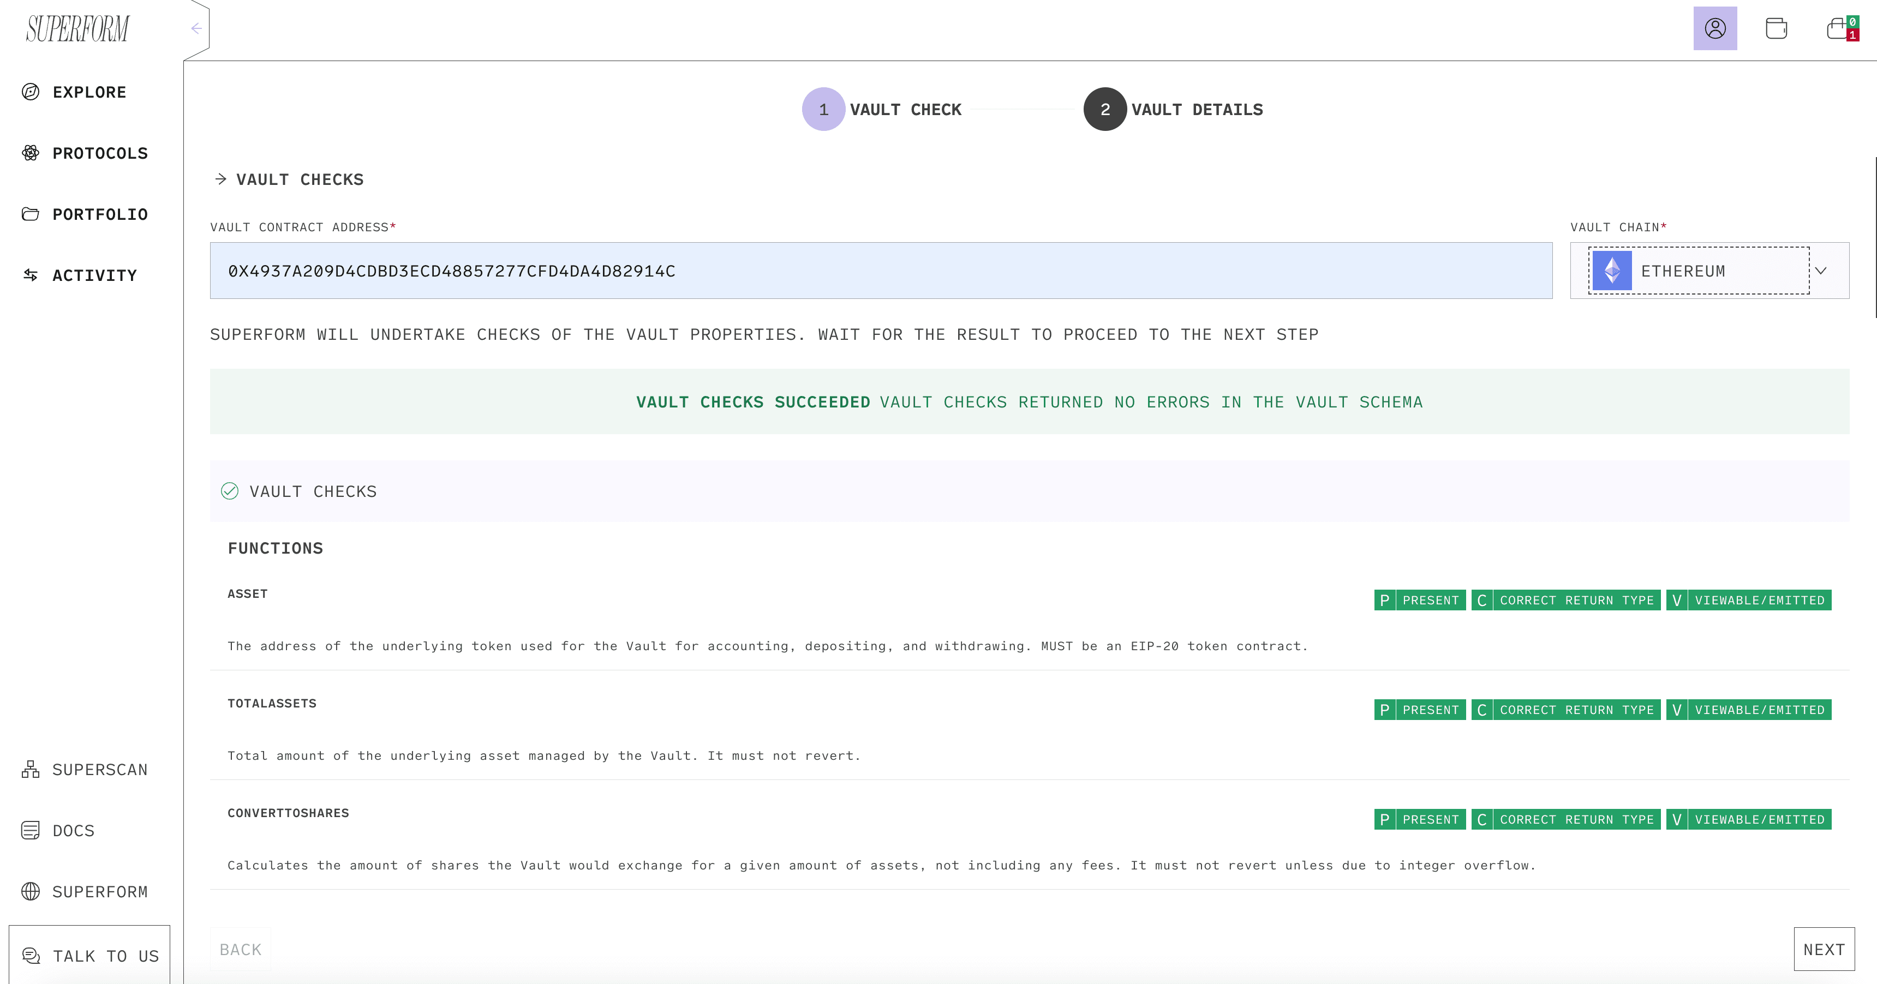Click PRESENT label on ASSET row
This screenshot has height=984, width=1877.
click(x=1430, y=600)
